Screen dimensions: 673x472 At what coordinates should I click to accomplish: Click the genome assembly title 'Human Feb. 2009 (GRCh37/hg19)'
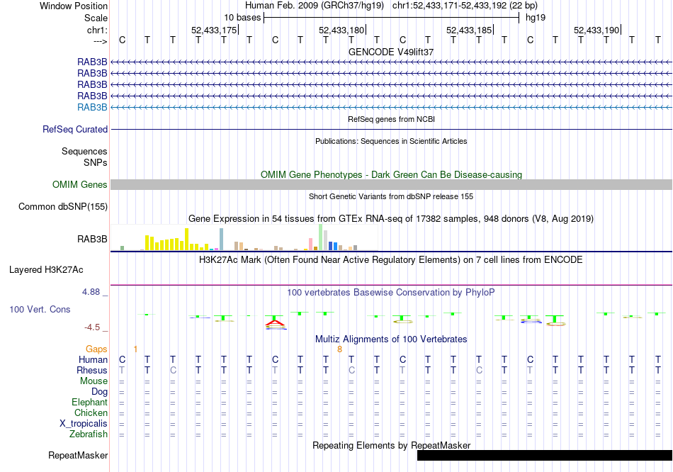click(314, 6)
